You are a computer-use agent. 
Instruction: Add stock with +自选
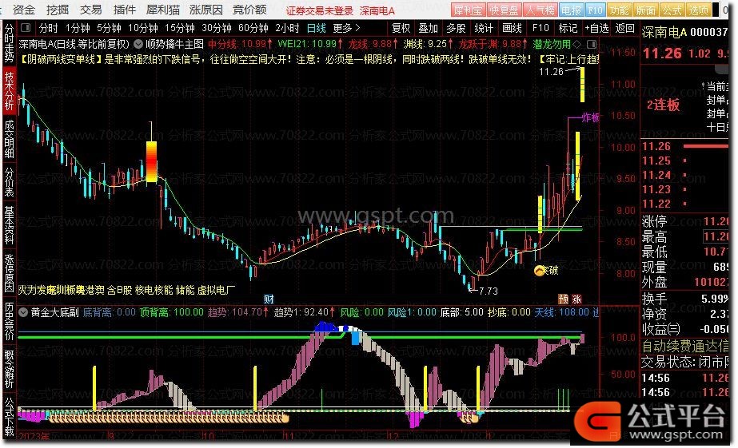[596, 28]
